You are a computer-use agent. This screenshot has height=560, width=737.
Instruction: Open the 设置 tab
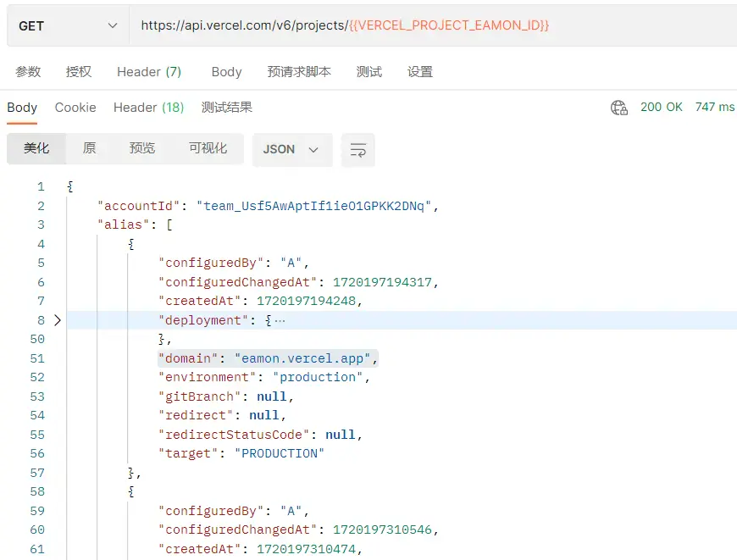(420, 72)
